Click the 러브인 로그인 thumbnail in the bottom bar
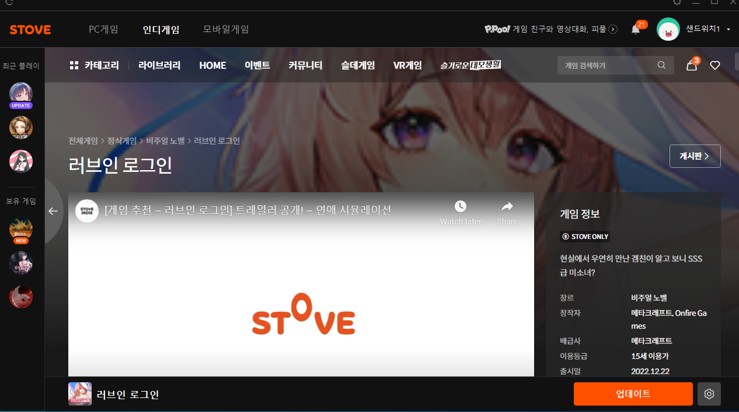The width and height of the screenshot is (739, 412). (80, 394)
